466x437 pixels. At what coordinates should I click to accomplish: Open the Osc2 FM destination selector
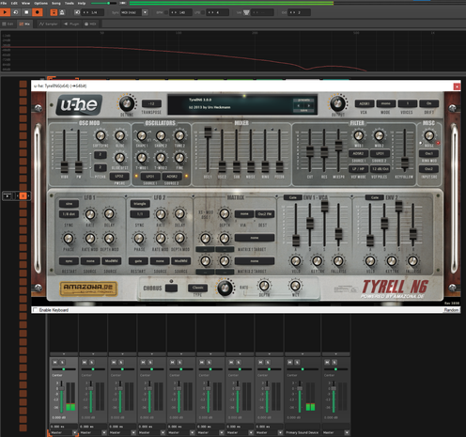[265, 214]
